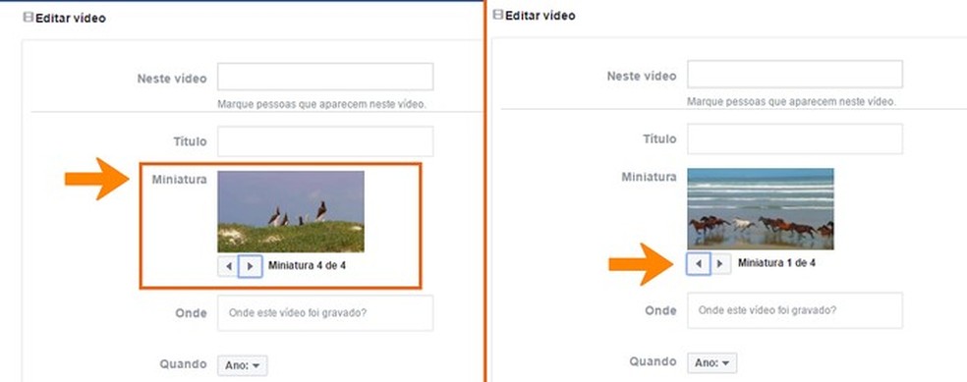The height and width of the screenshot is (382, 967).
Task: Click the Miniatura label in left panel
Action: pos(180,180)
